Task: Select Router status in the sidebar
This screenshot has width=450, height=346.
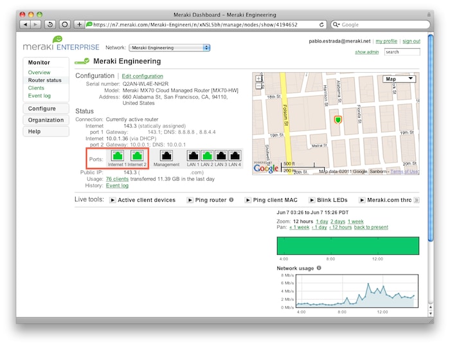Action: click(x=46, y=80)
